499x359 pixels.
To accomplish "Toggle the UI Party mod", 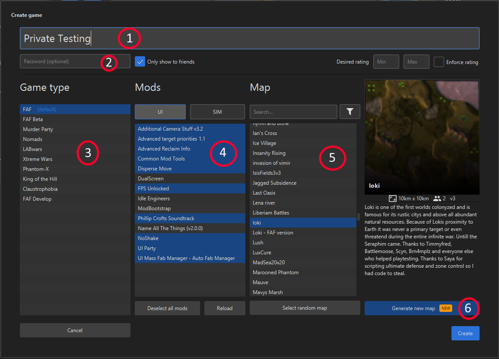I will point(190,248).
